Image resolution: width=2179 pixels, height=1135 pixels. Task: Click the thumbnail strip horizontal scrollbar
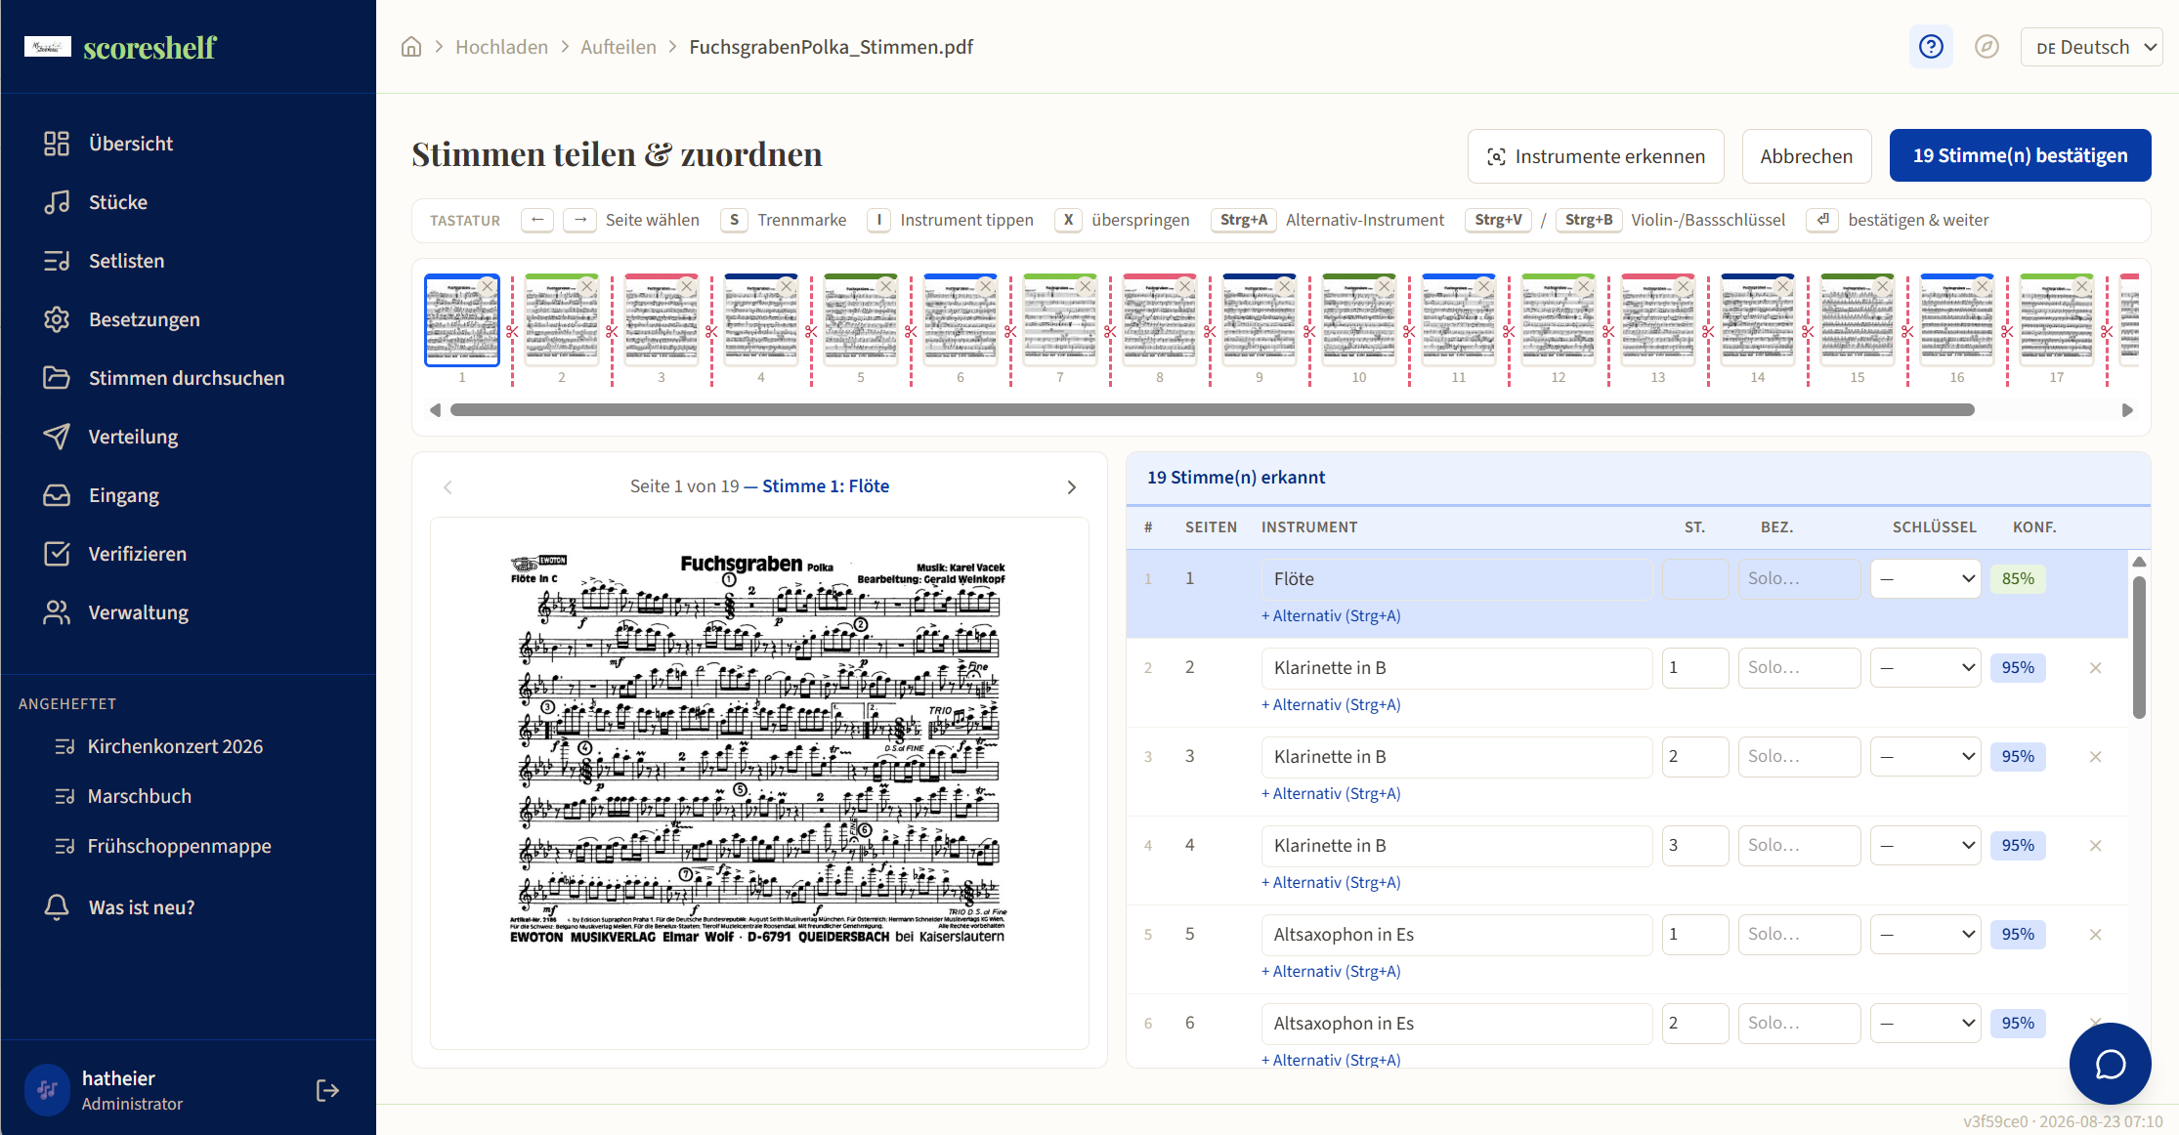click(x=1212, y=410)
